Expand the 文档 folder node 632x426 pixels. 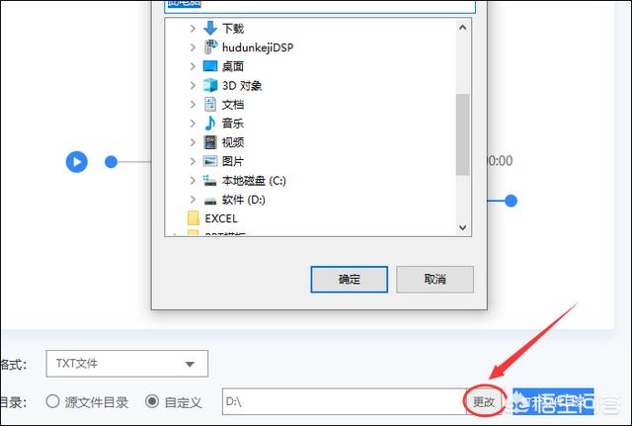(193, 105)
